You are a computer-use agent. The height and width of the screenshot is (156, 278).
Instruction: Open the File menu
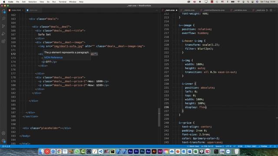tap(17, 2)
